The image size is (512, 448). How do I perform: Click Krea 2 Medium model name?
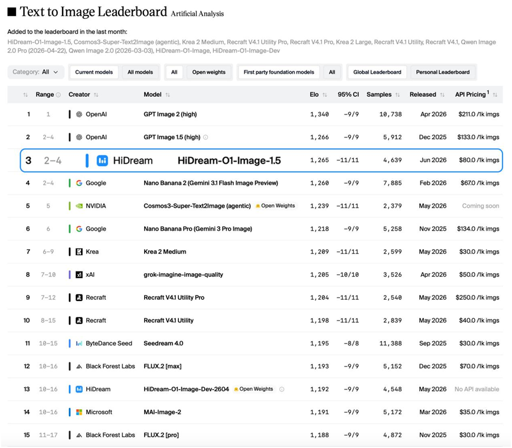tap(165, 251)
